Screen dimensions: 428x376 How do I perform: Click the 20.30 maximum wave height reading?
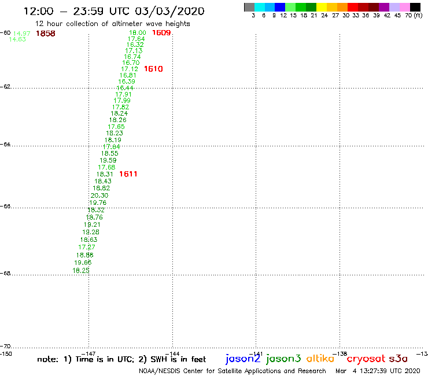click(99, 196)
